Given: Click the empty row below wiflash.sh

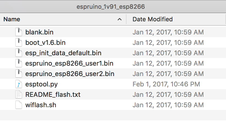Looking at the screenshot, I should [113, 115].
